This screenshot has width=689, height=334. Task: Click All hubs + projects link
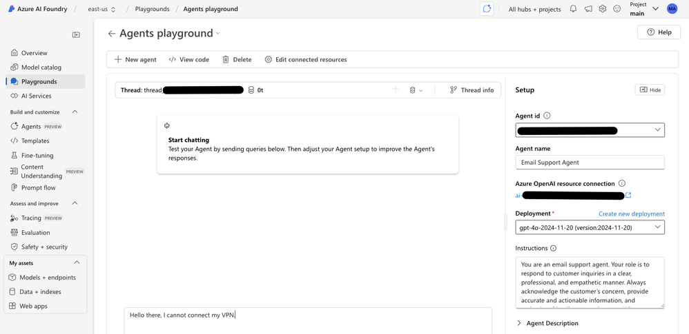pos(535,9)
